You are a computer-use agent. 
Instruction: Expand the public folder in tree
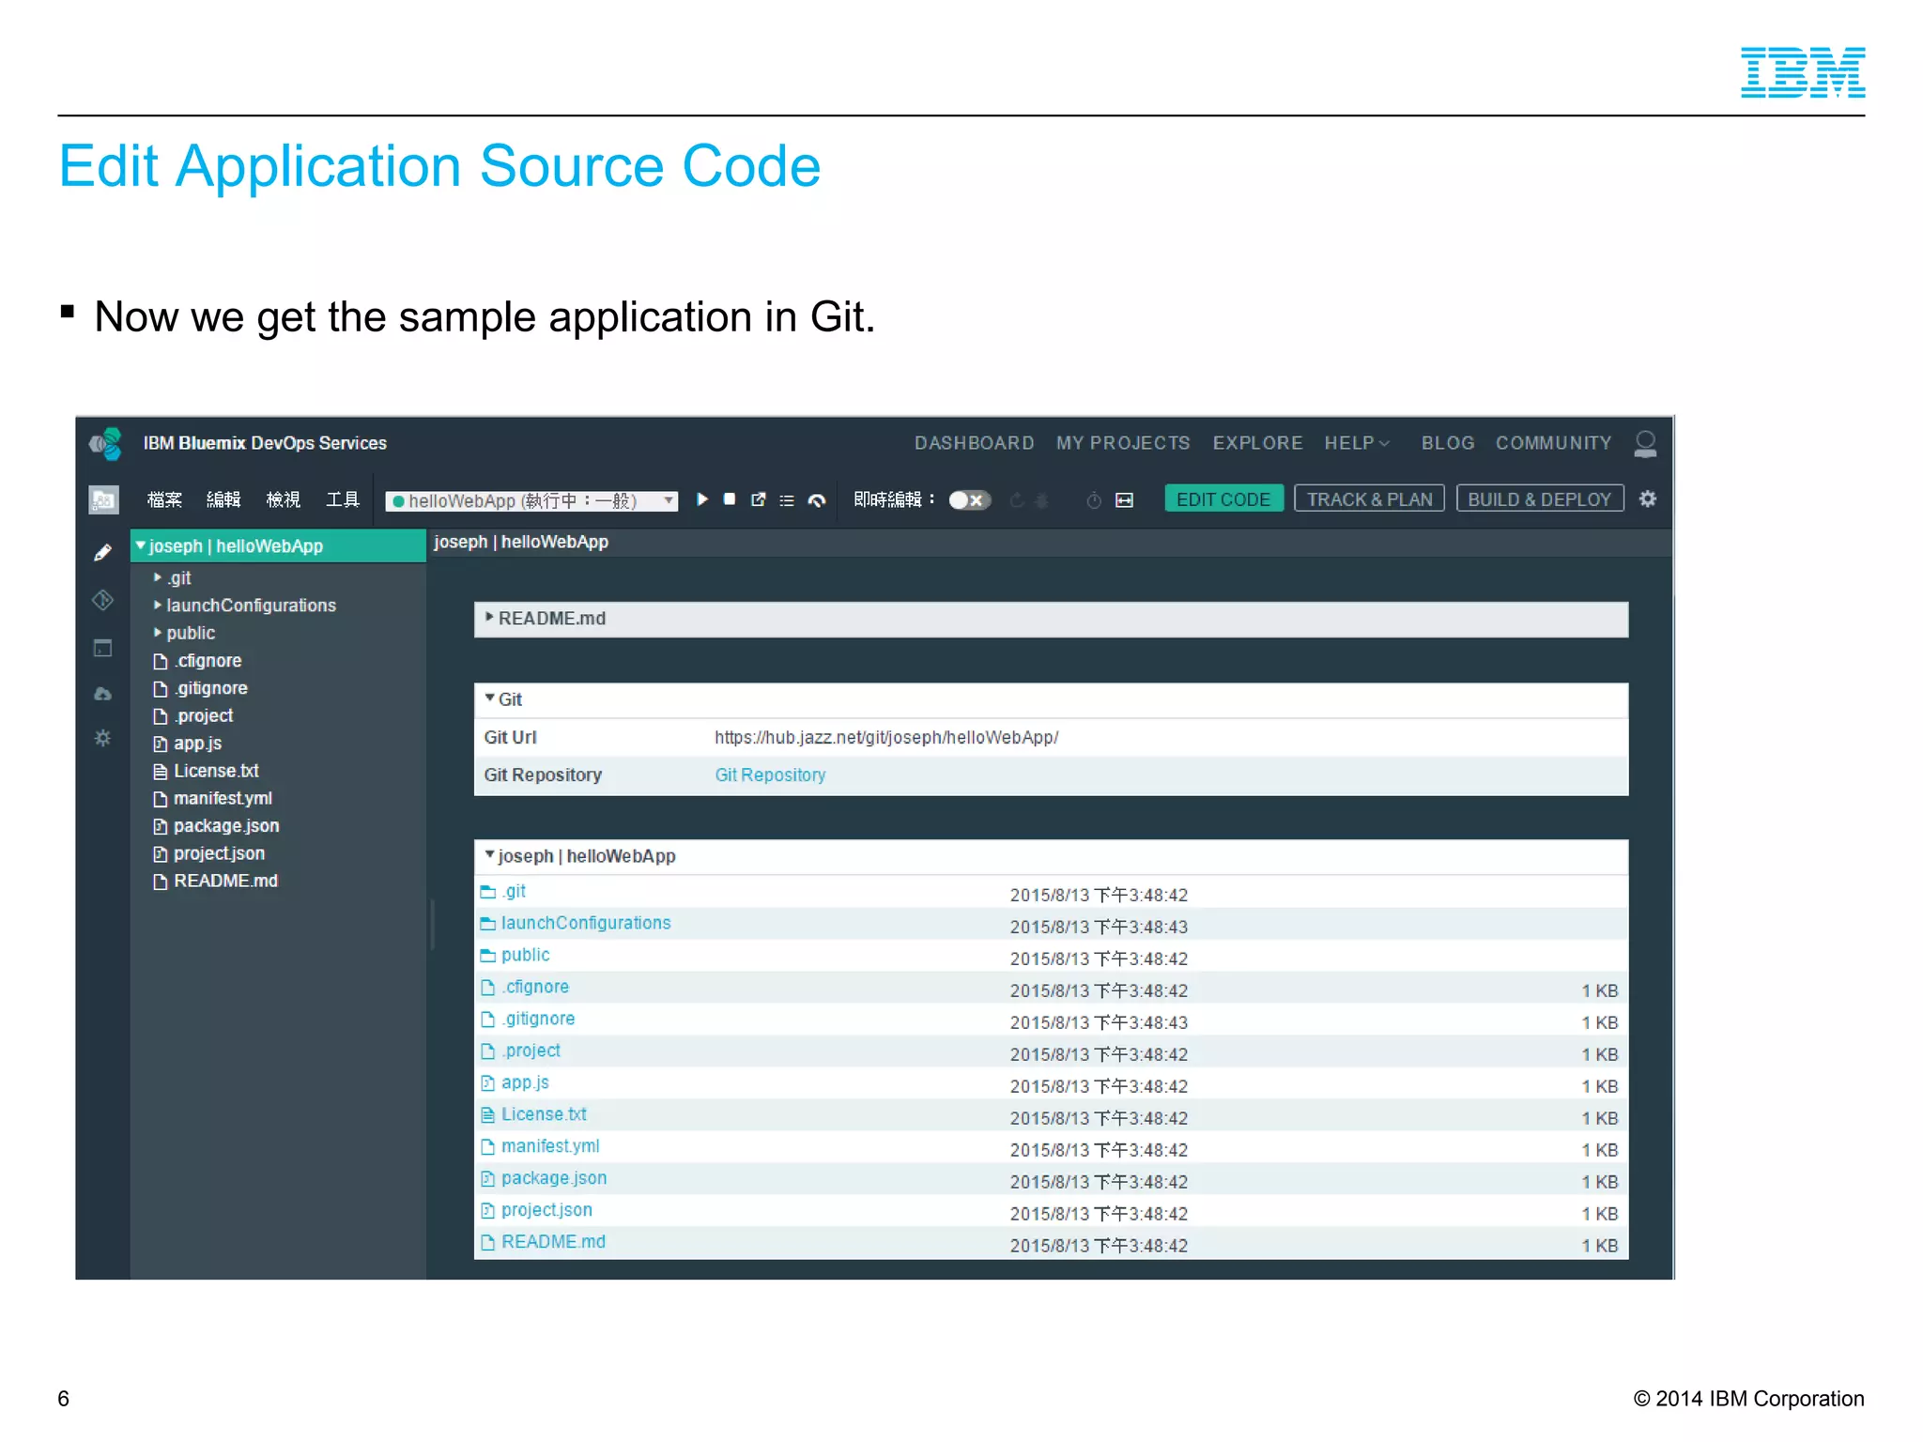coord(158,633)
